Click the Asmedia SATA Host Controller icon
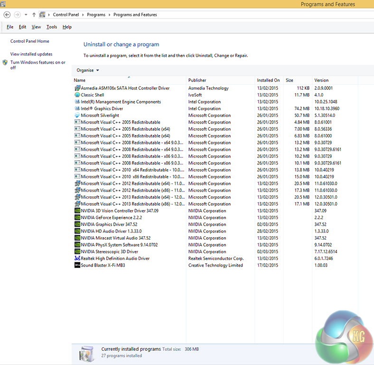The height and width of the screenshot is (365, 374). (x=77, y=88)
